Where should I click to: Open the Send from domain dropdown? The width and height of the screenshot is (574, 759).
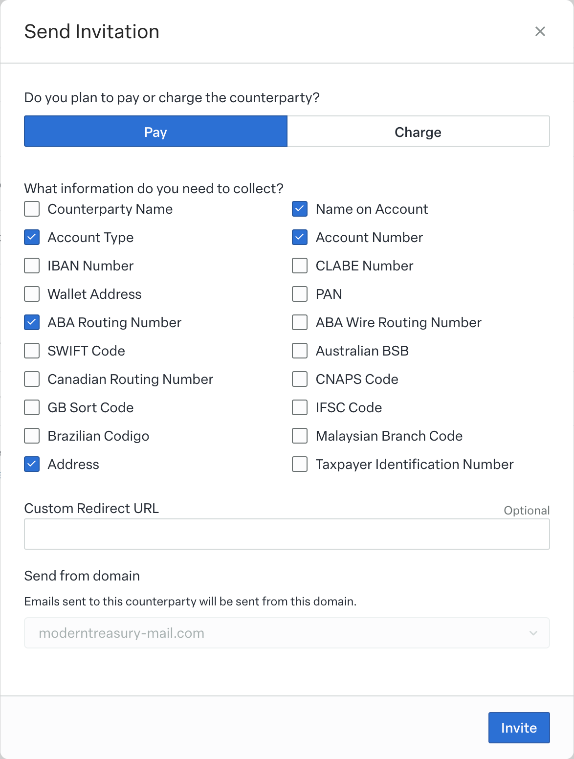tap(287, 633)
